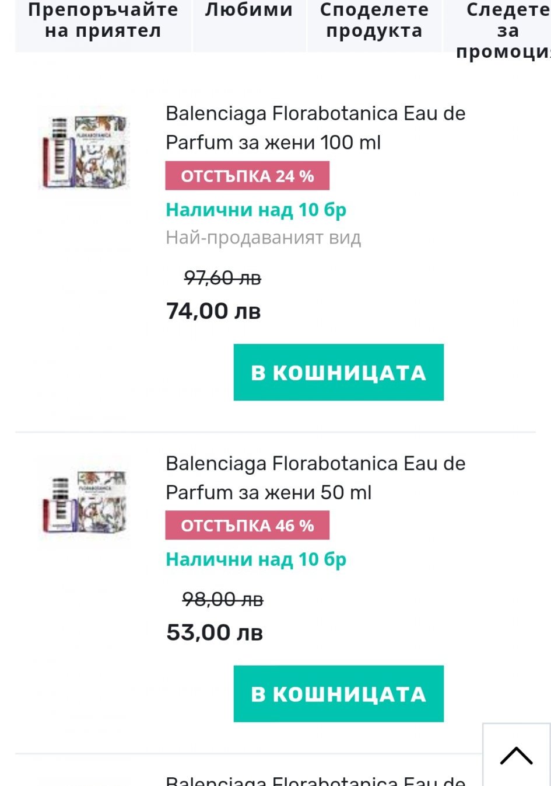
Task: Click the 'Най-продаваният вид' label
Action: (x=264, y=238)
